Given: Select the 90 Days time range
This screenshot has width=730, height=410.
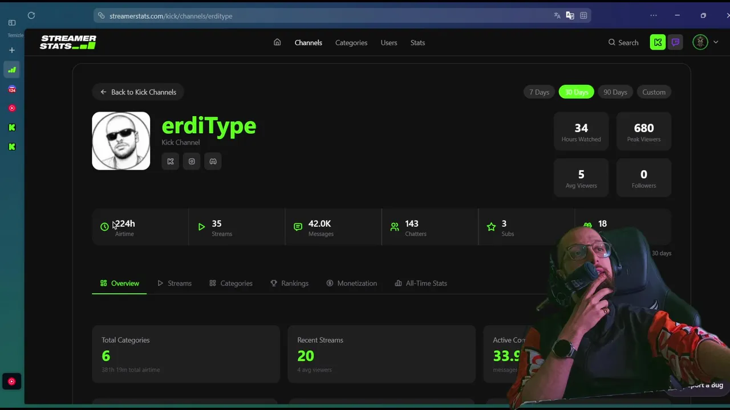Looking at the screenshot, I should (x=615, y=92).
